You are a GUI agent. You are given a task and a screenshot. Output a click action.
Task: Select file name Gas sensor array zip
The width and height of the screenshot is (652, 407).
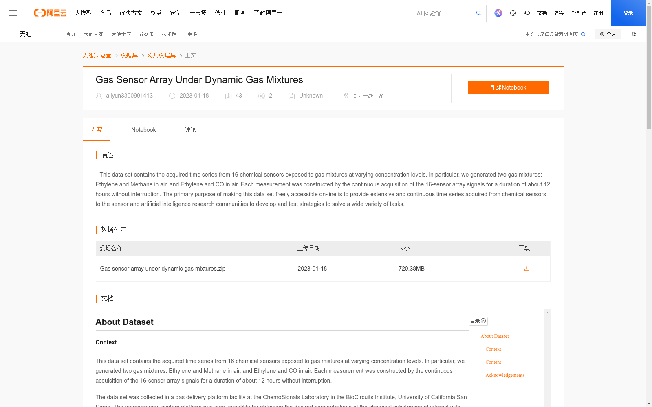tap(163, 269)
